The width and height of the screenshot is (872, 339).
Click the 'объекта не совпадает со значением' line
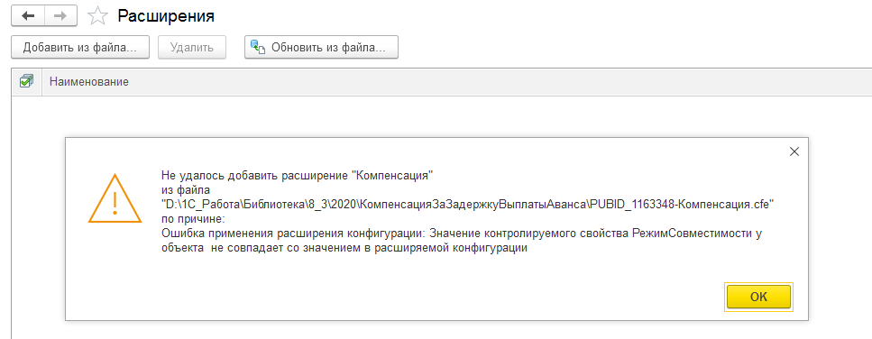pos(344,249)
